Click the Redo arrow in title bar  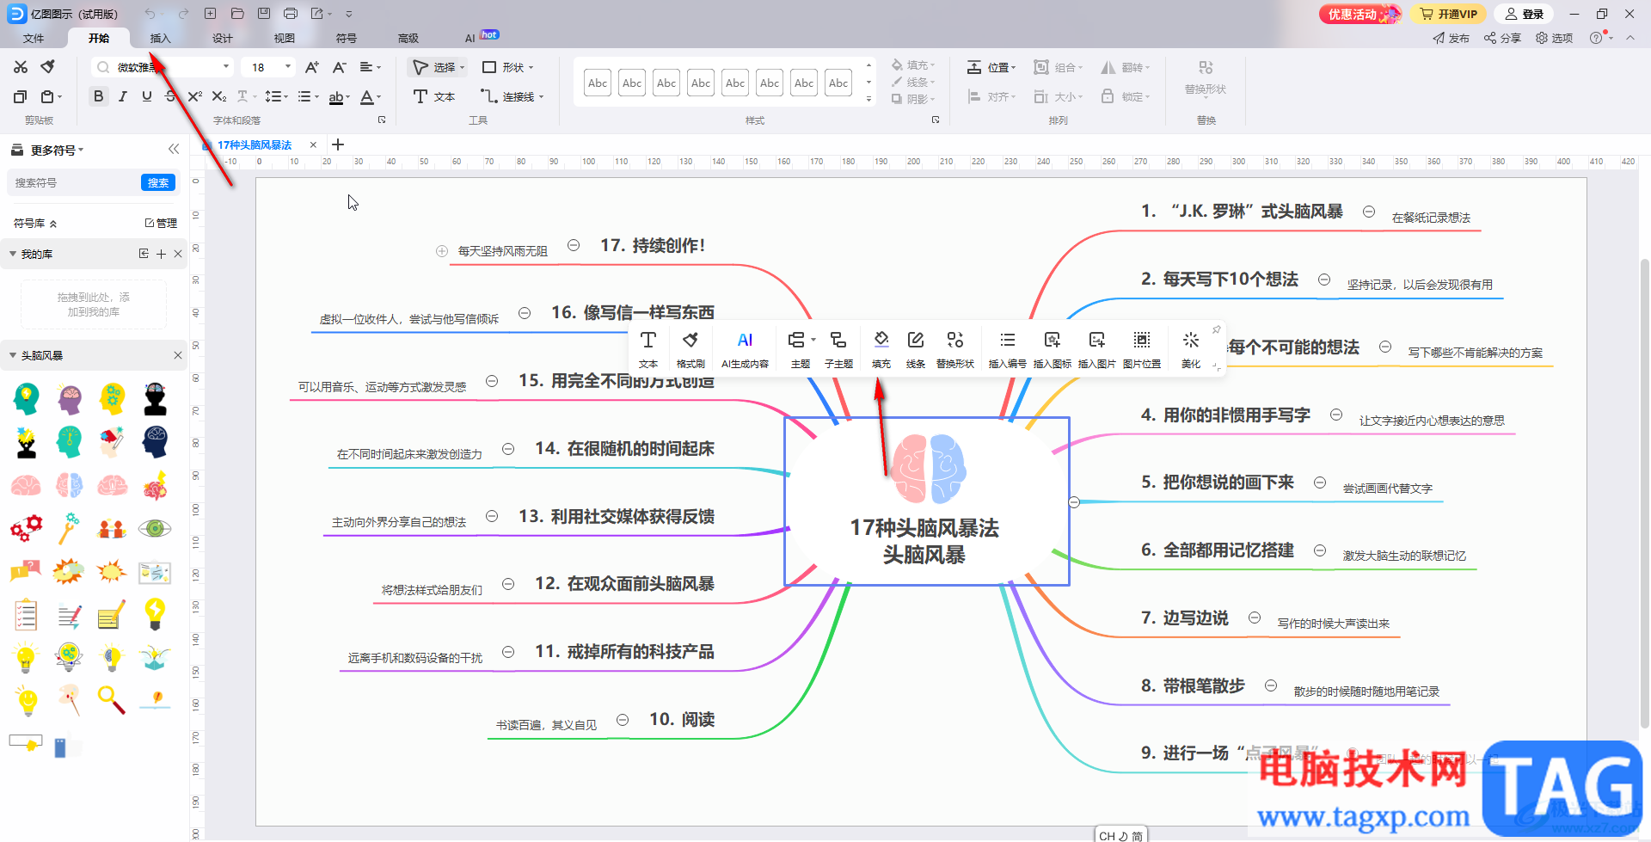coord(183,14)
